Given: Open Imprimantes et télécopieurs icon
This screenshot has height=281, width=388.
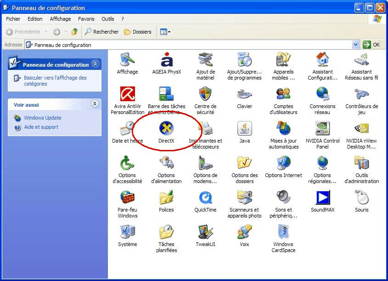Looking at the screenshot, I should [205, 128].
